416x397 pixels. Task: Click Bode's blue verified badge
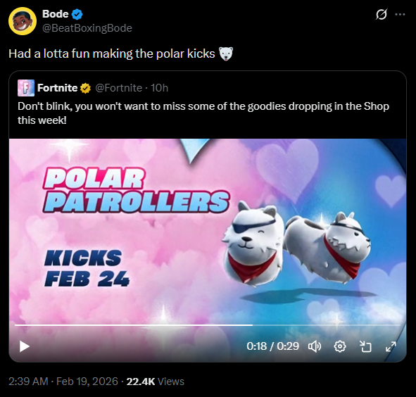[77, 14]
